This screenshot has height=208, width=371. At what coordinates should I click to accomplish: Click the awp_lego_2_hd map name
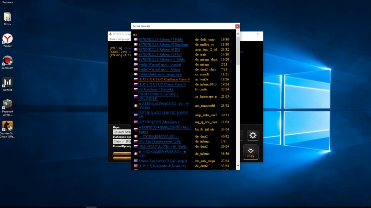[206, 49]
